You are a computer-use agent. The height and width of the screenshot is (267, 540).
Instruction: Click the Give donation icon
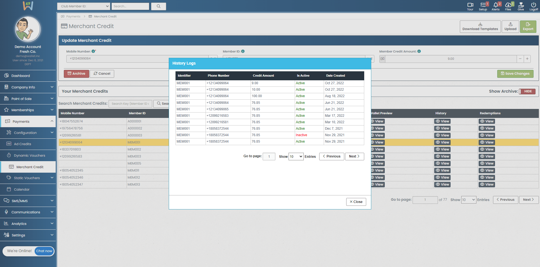click(x=521, y=5)
